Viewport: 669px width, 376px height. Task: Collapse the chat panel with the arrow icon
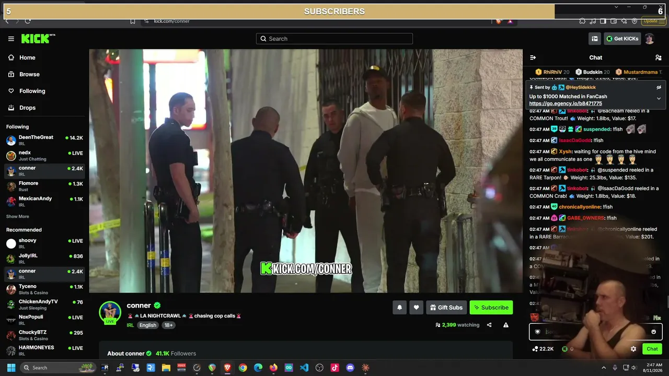pyautogui.click(x=533, y=57)
